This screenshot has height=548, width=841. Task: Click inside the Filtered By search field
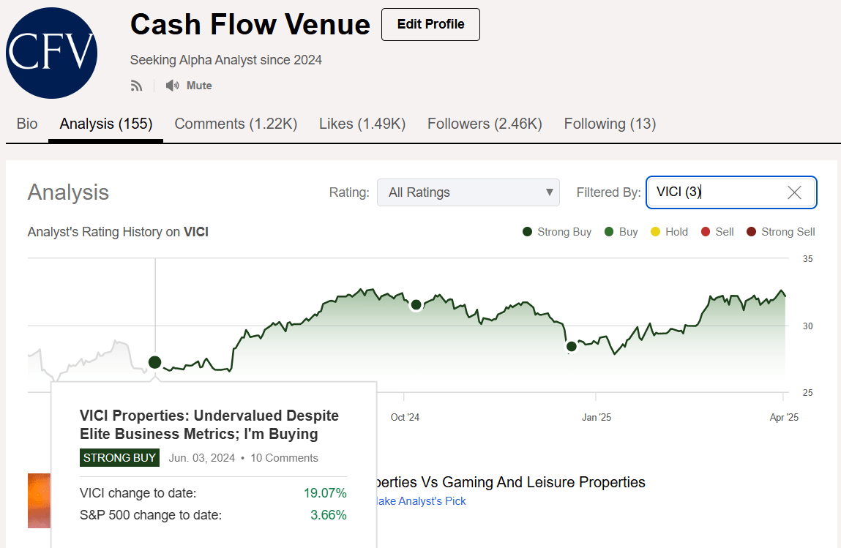coord(717,192)
